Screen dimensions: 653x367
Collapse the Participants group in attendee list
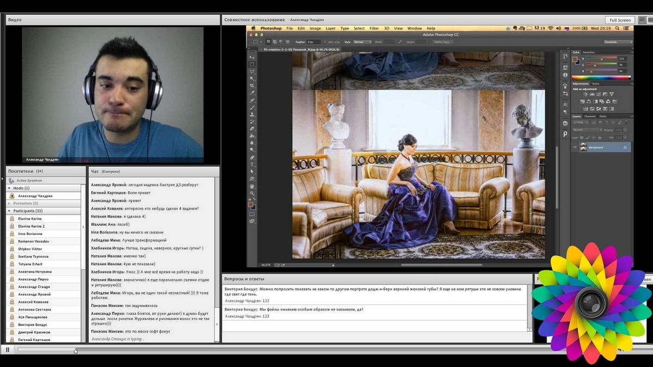(x=9, y=211)
